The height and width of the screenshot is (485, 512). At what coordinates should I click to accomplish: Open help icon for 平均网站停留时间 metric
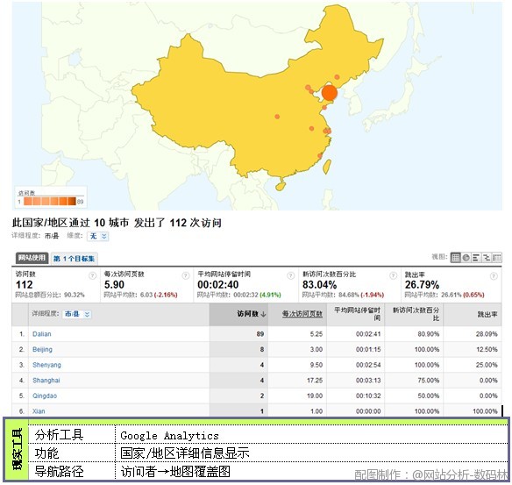[290, 276]
